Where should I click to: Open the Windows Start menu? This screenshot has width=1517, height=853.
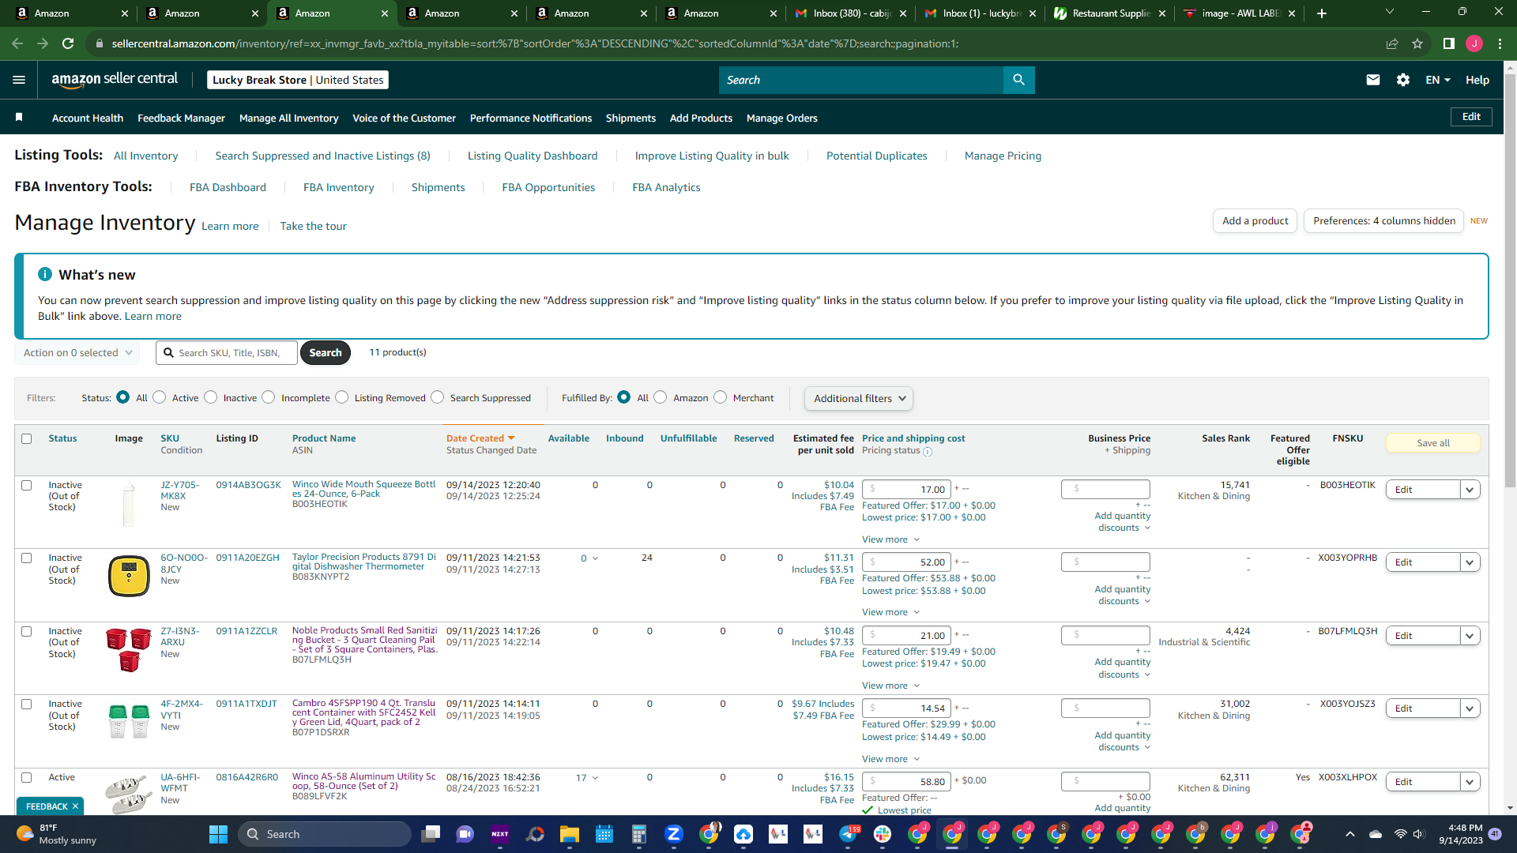(x=218, y=834)
